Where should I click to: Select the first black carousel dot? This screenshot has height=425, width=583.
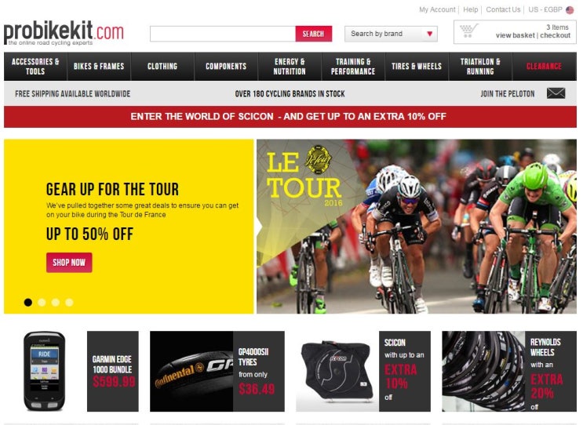point(28,303)
